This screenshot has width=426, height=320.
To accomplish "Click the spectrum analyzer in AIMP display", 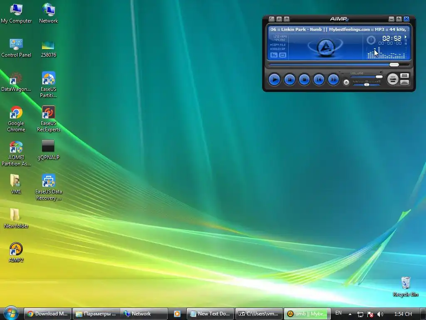I will (386, 53).
